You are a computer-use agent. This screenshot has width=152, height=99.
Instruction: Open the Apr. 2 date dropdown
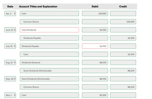10,14
